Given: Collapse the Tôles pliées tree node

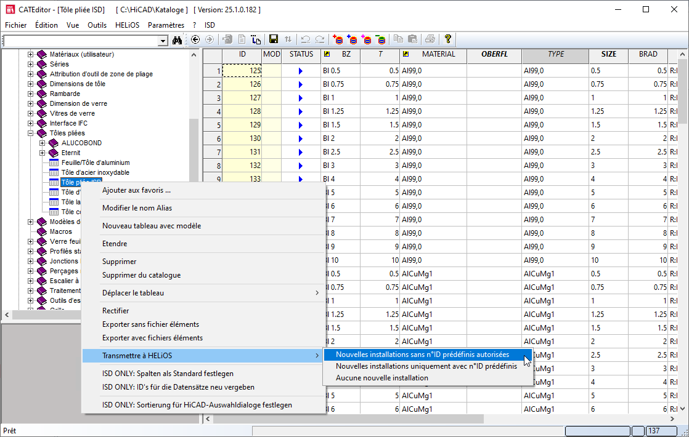Looking at the screenshot, I should 31,133.
